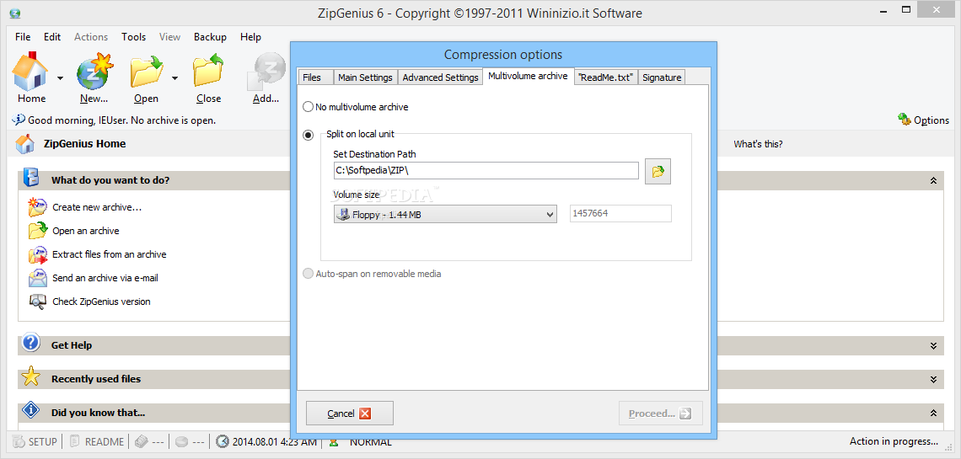961x459 pixels.
Task: Click the Create new archive link
Action: pyautogui.click(x=97, y=207)
